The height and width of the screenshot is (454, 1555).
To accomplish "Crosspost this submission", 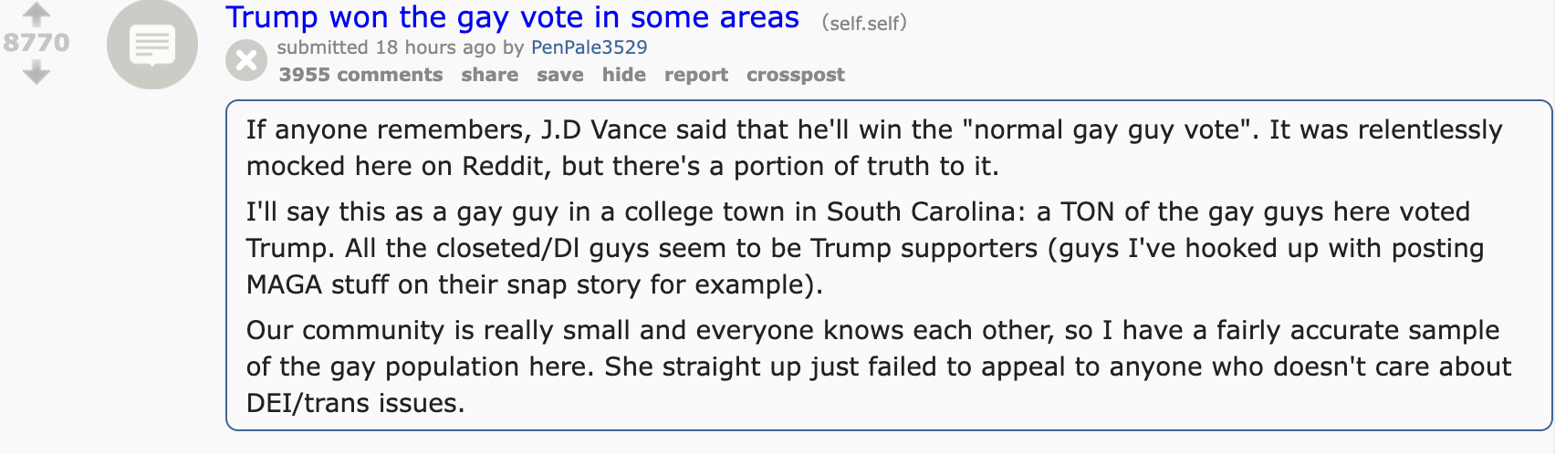I will 796,75.
